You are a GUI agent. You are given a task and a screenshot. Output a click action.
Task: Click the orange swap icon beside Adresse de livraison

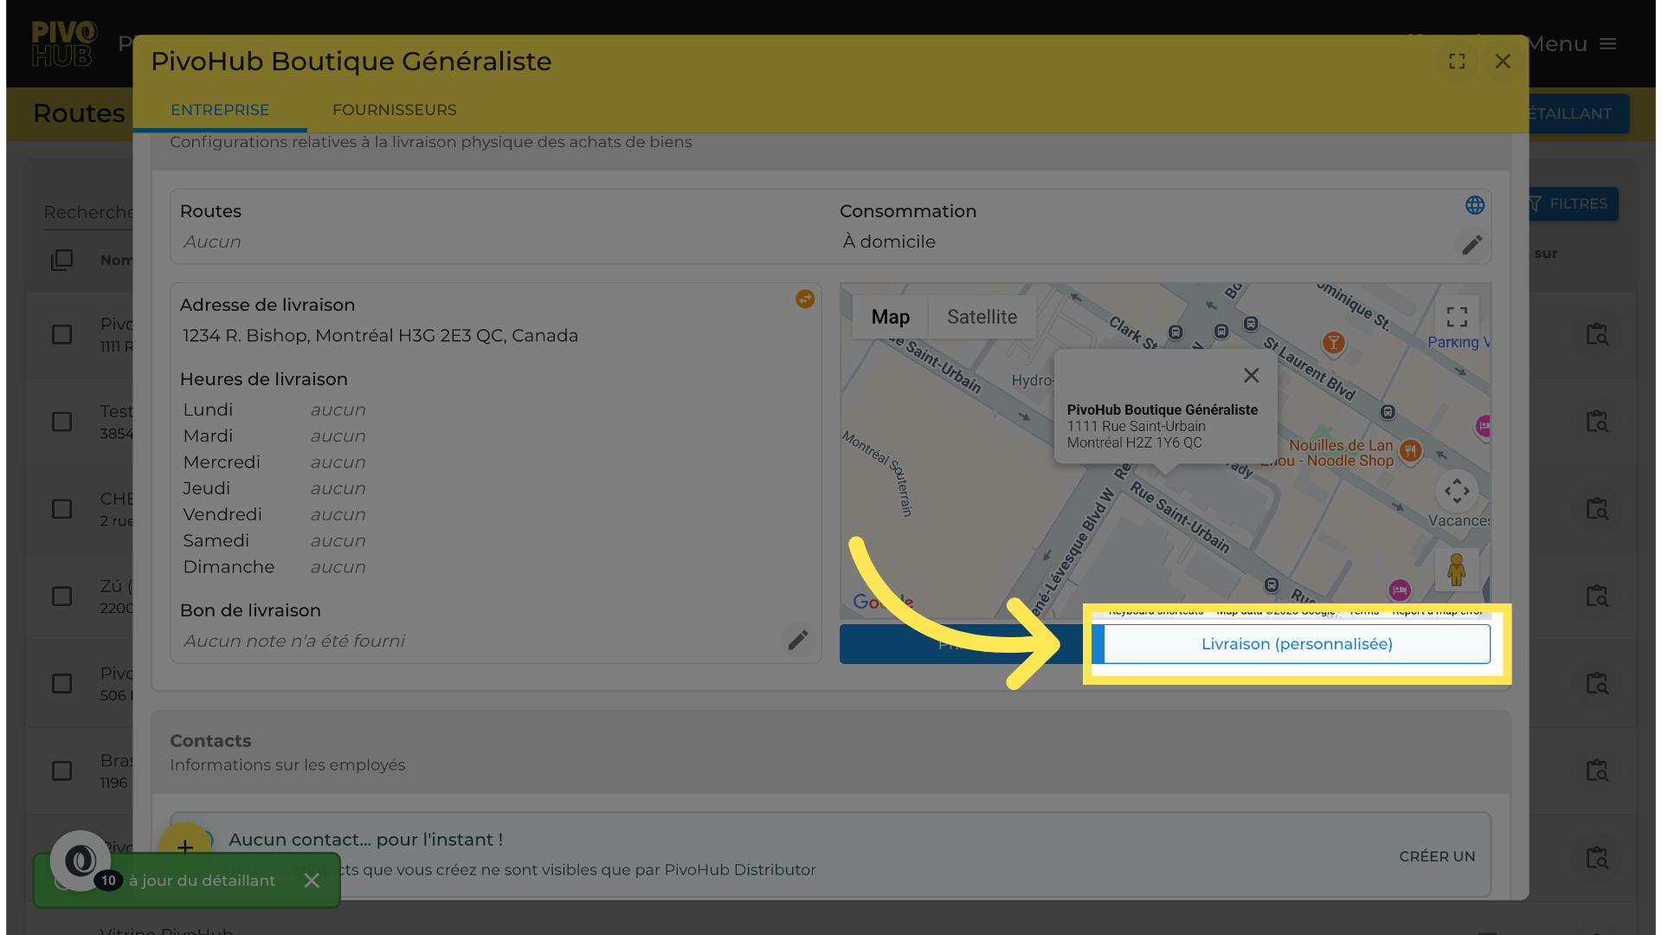click(805, 299)
